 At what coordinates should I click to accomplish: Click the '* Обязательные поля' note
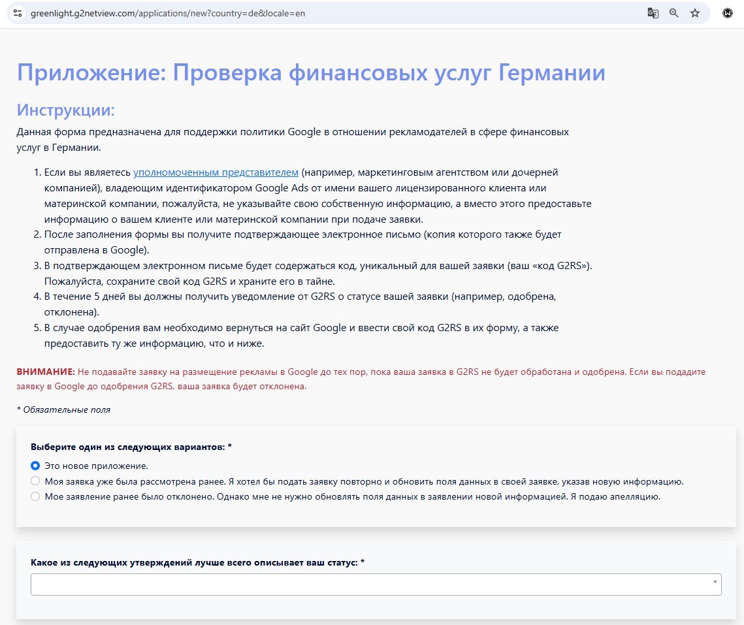coord(63,409)
